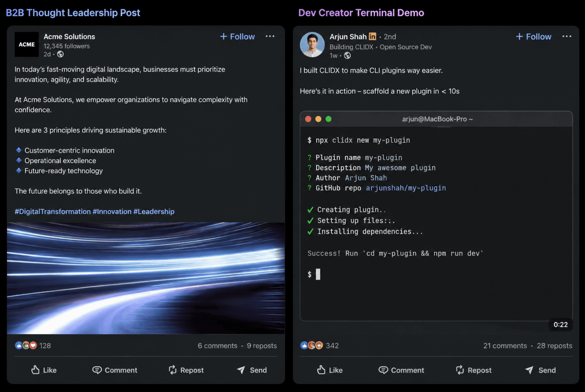Open 9 reposts on Acme post
The width and height of the screenshot is (585, 392).
[x=262, y=346]
